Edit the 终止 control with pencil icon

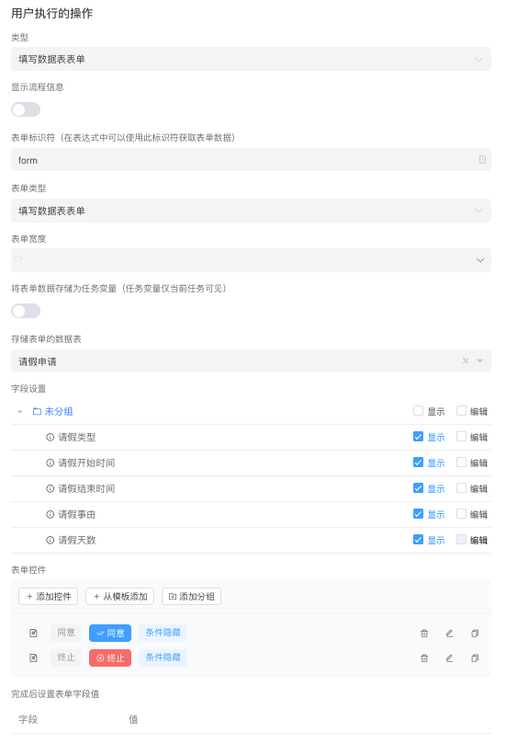pos(449,657)
